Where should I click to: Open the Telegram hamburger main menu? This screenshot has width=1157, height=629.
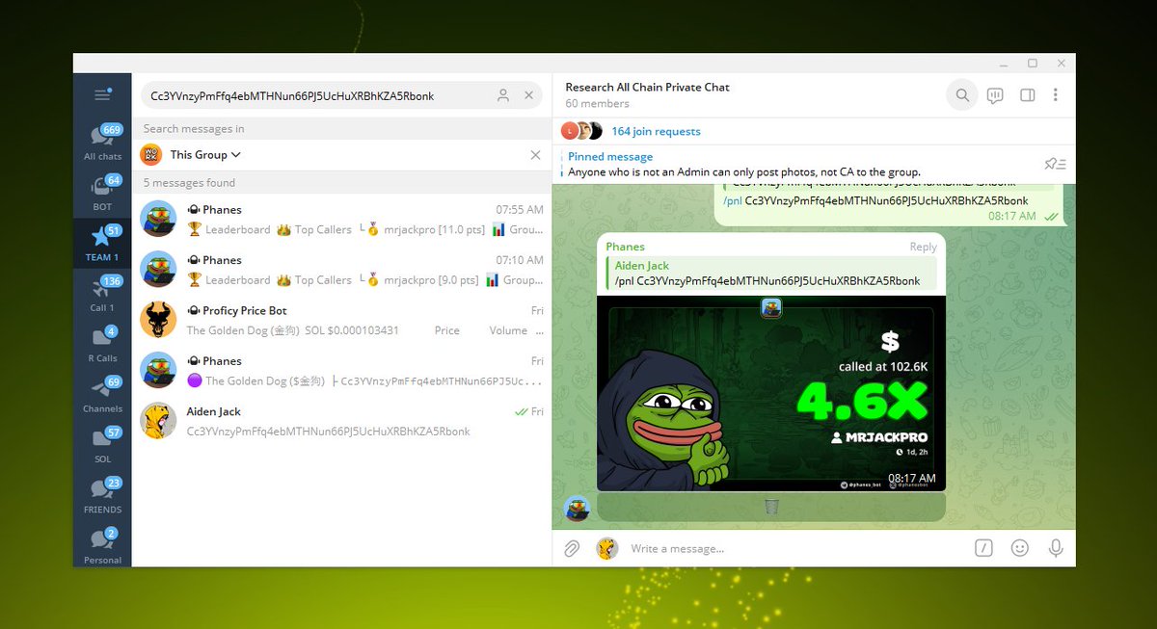coord(102,94)
